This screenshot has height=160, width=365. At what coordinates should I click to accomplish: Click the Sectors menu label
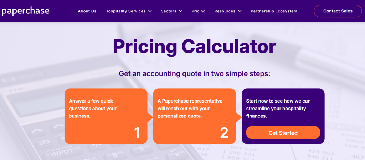(x=169, y=11)
